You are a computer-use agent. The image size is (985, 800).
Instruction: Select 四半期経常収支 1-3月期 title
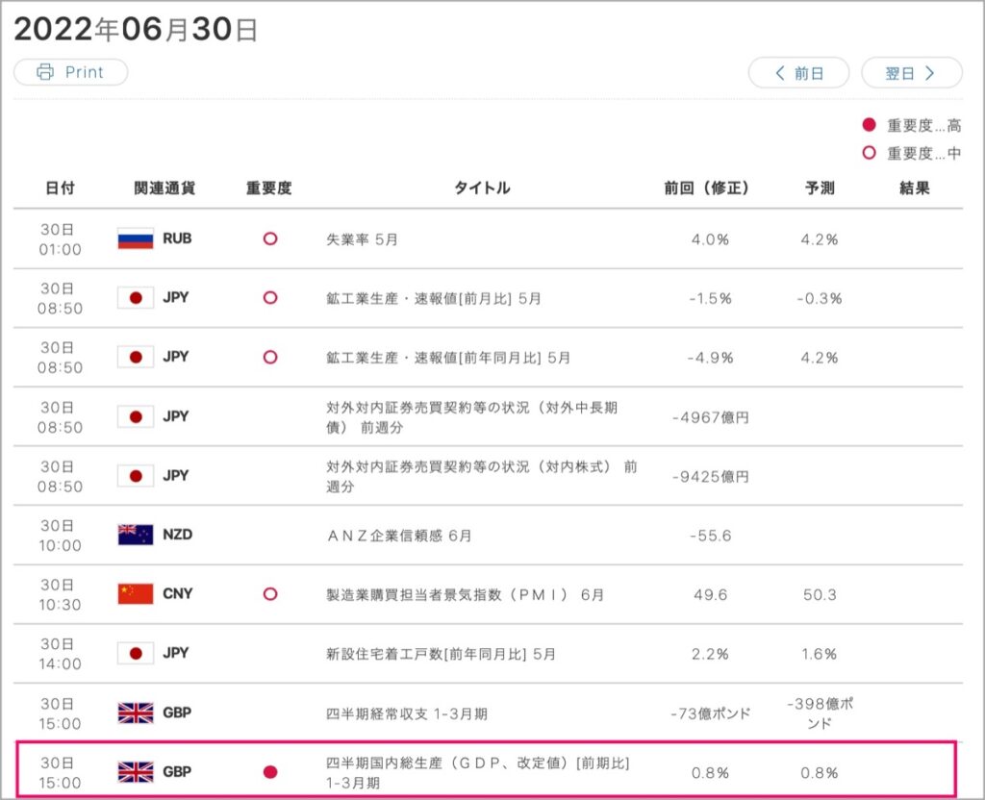click(x=407, y=713)
